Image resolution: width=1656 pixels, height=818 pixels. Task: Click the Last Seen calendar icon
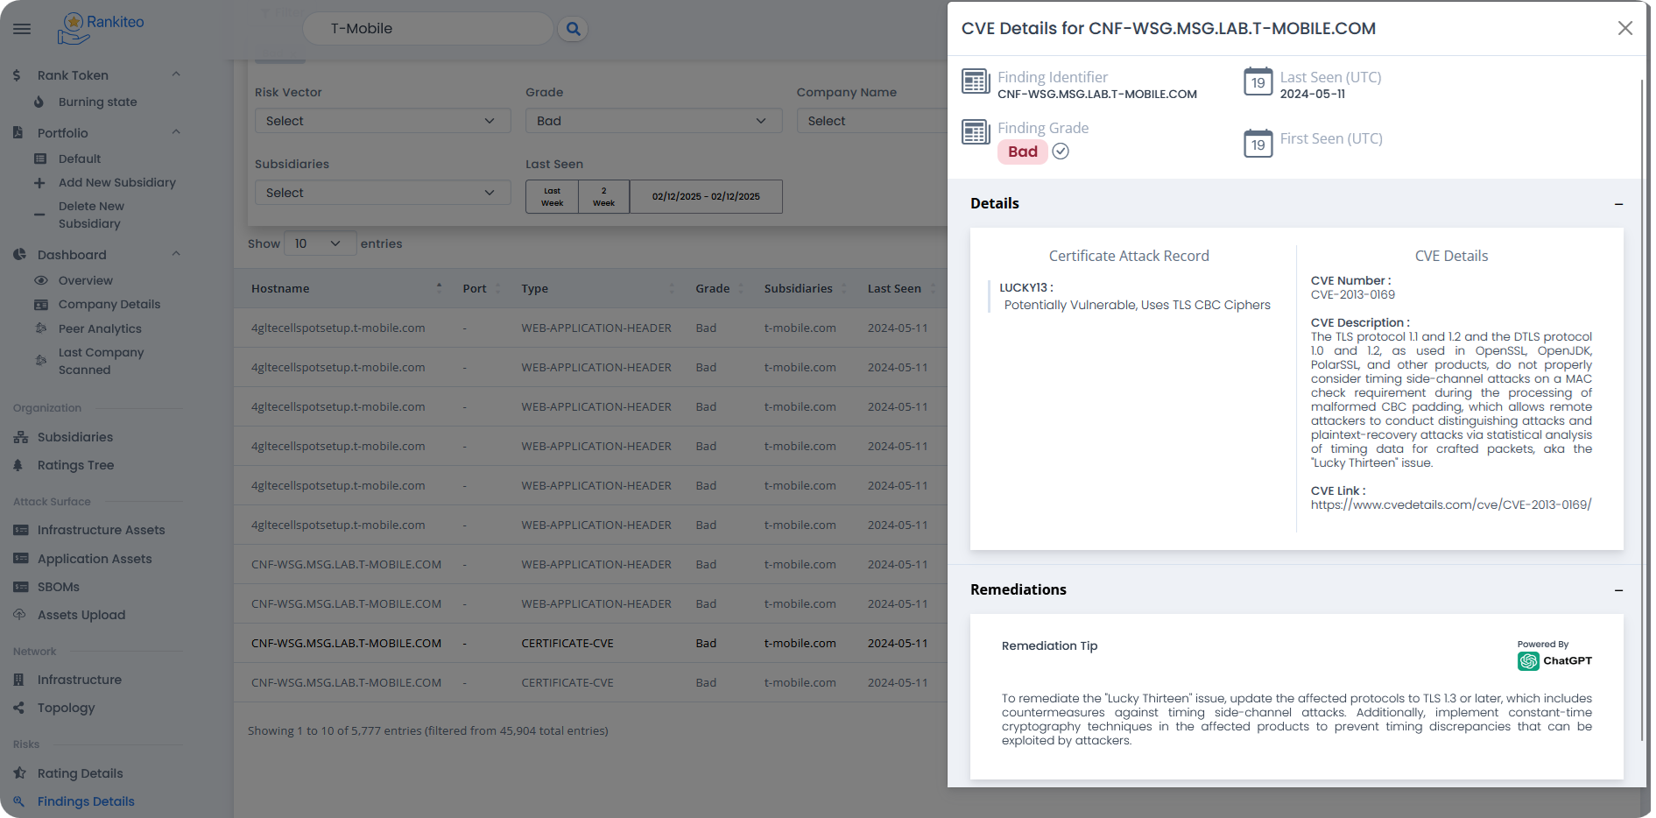tap(1258, 82)
